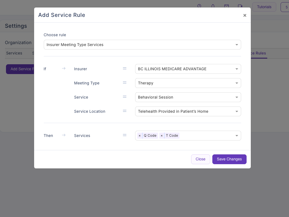Expand the Insurer dropdown
289x217 pixels.
(x=188, y=69)
